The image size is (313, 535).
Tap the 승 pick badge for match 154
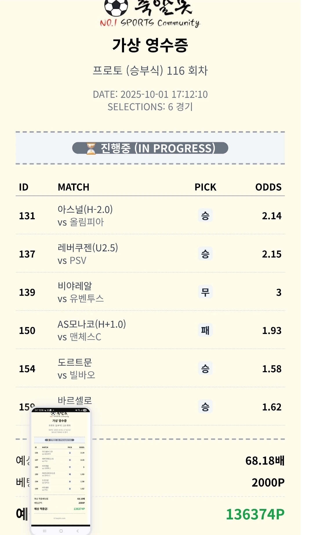[x=205, y=368]
